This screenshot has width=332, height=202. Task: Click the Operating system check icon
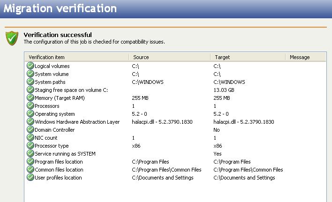(x=30, y=114)
